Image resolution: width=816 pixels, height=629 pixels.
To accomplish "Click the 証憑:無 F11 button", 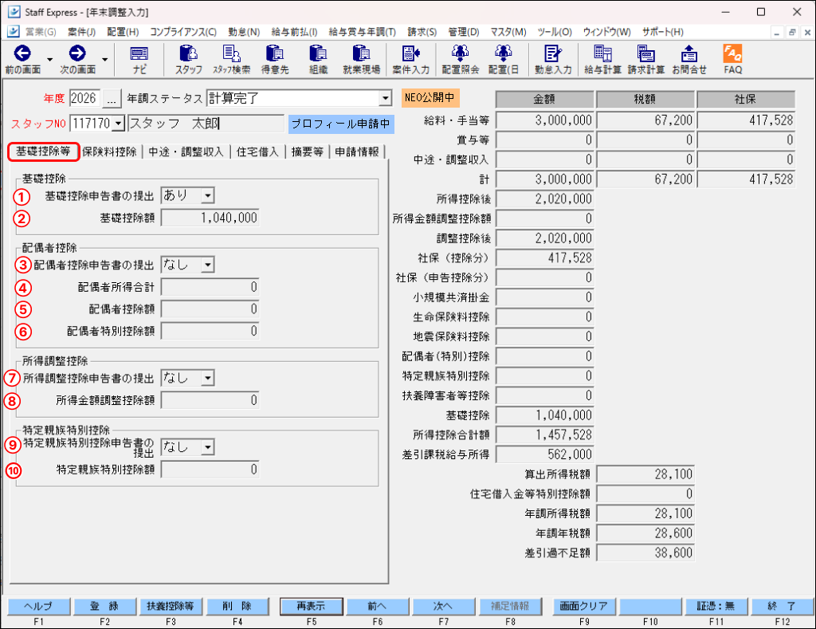I will pos(716,606).
